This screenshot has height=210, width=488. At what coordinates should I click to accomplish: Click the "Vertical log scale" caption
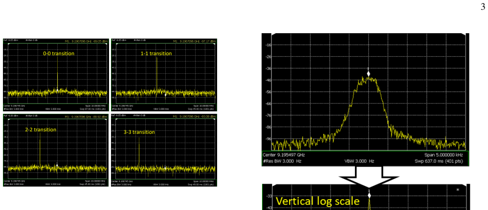tap(318, 201)
